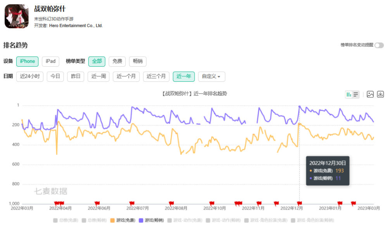Viewport: 390px width, 227px height.
Task: Select the iPhone device filter
Action: point(28,62)
